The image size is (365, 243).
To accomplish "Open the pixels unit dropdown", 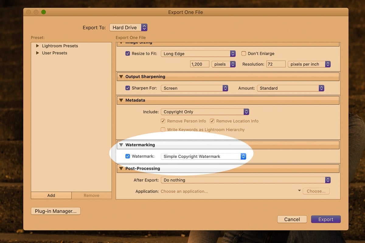I will click(x=224, y=64).
